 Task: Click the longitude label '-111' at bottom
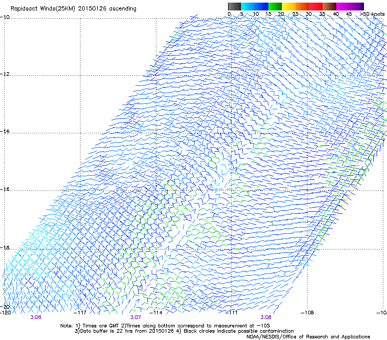[231, 313]
